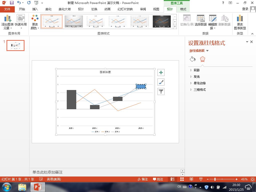This screenshot has height=192, width=256.
Task: Click the chart title 图表标题
Action: pyautogui.click(x=105, y=72)
